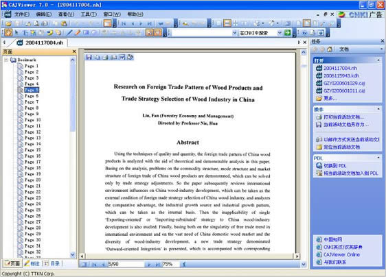The width and height of the screenshot is (386, 277).
Task: Open GZYI200601029.caj from recent list
Action: click(x=344, y=83)
